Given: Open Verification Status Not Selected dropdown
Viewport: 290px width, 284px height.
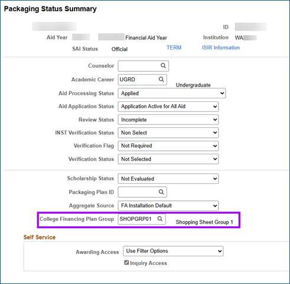Looking at the screenshot, I should click(x=168, y=159).
